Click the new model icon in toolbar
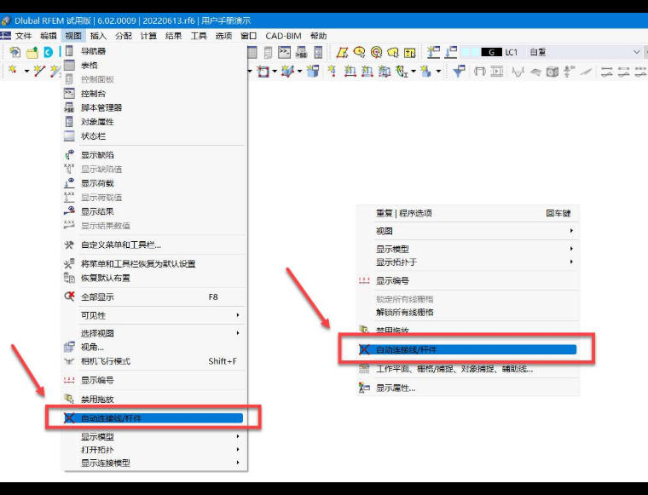 coord(14,53)
